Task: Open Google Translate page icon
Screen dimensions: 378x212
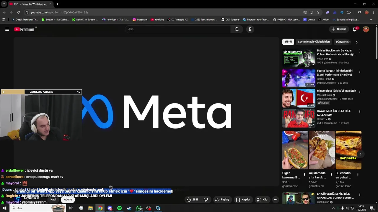Action: click(x=305, y=12)
